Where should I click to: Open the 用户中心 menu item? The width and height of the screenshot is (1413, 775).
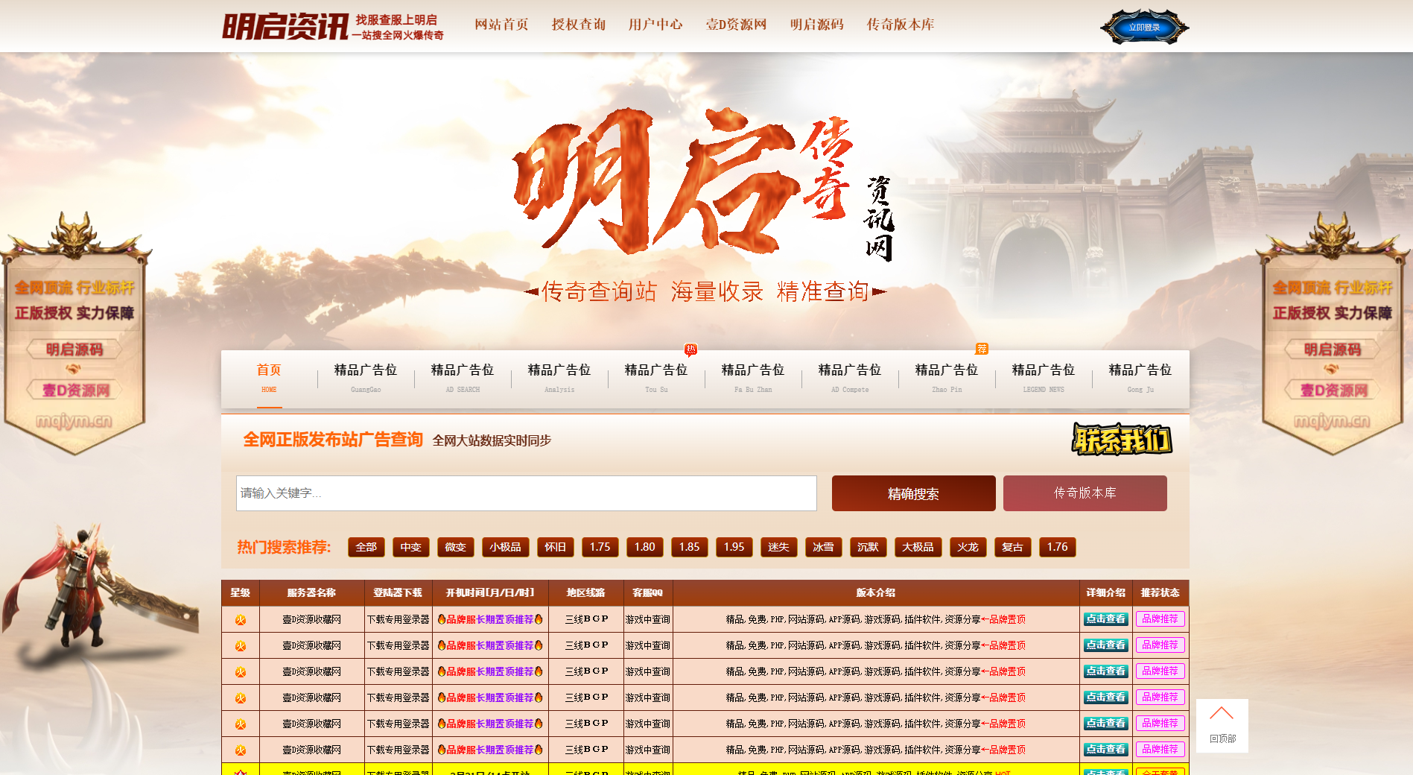click(x=656, y=25)
